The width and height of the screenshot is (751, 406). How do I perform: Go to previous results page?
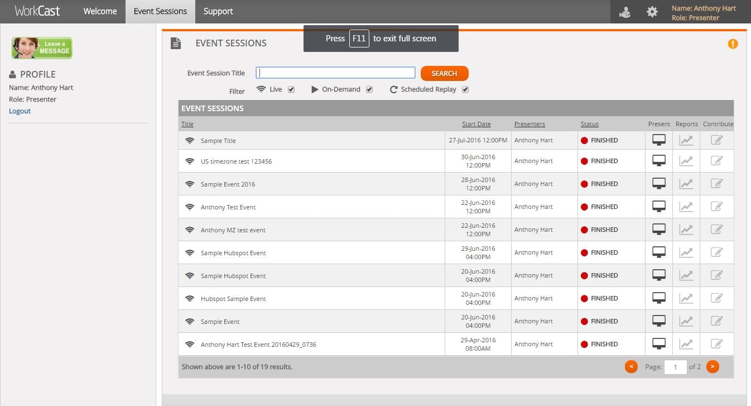pyautogui.click(x=631, y=367)
